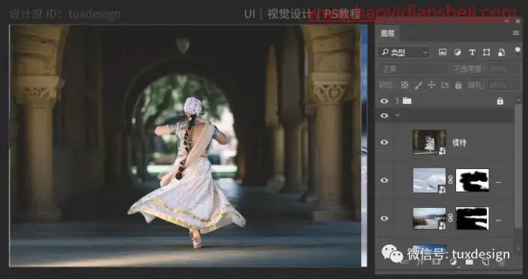
Task: Click the lock position move icon
Action: pyautogui.click(x=431, y=85)
